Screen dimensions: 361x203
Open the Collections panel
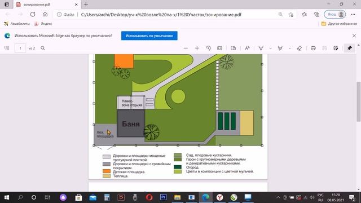click(317, 14)
